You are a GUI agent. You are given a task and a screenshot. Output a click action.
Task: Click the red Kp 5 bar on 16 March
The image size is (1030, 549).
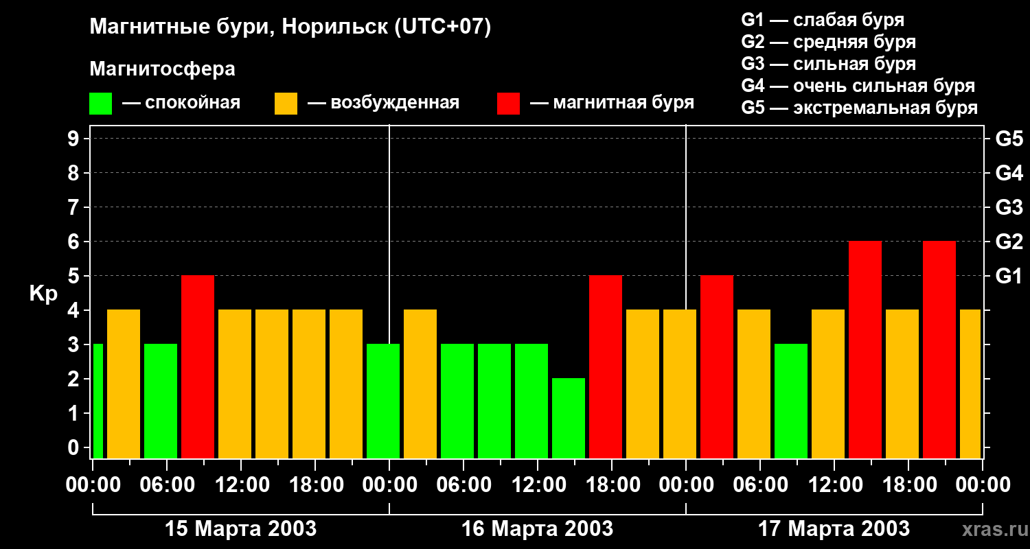606,366
